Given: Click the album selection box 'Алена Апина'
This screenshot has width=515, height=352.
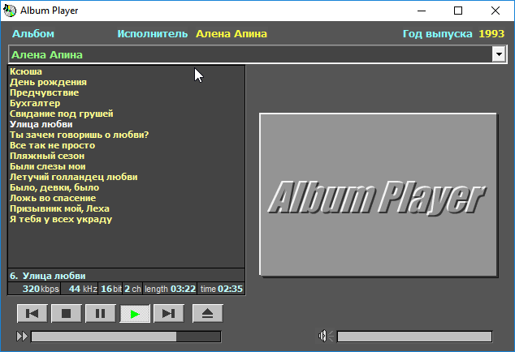Looking at the screenshot, I should [257, 54].
